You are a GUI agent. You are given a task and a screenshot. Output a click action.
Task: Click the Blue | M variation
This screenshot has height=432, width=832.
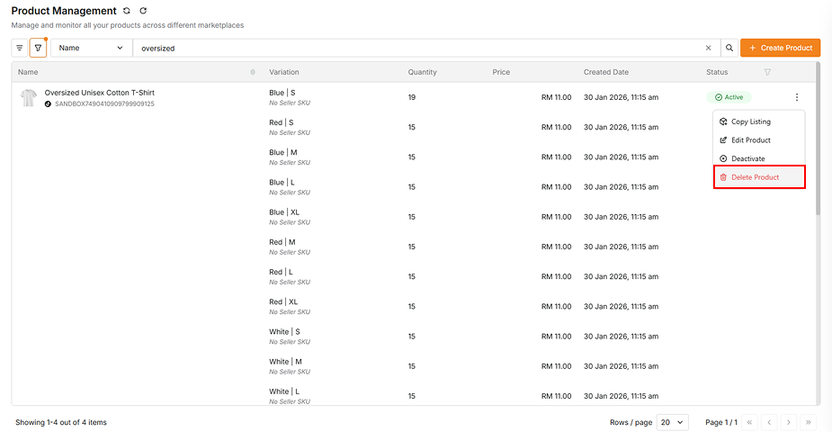click(x=283, y=152)
